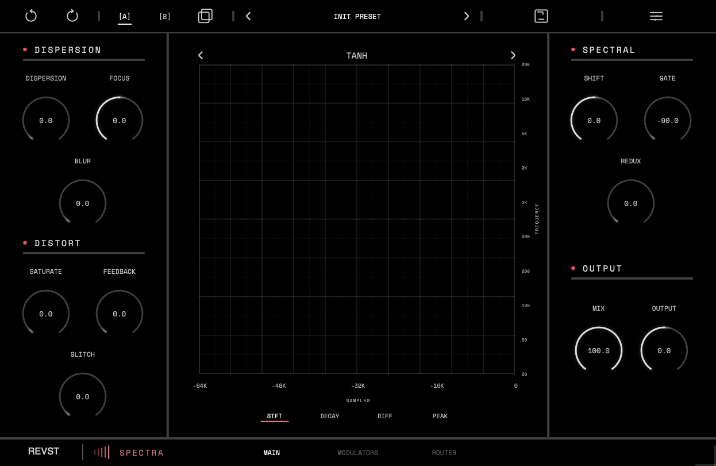Image resolution: width=716 pixels, height=466 pixels.
Task: Click the 1K frequency axis label
Action: pos(525,203)
